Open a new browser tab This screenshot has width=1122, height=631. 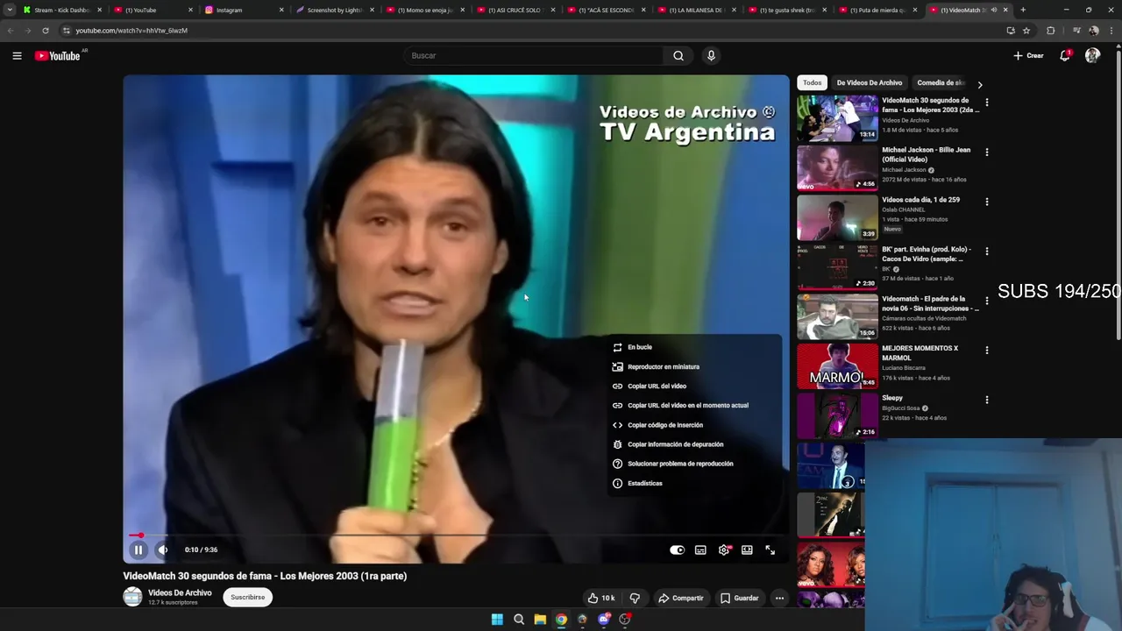click(x=1023, y=10)
